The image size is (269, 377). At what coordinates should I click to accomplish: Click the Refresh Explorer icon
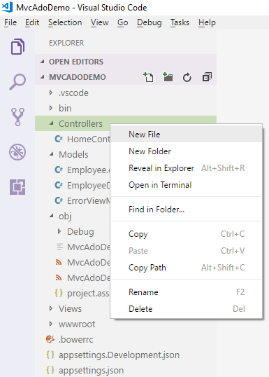[x=187, y=77]
